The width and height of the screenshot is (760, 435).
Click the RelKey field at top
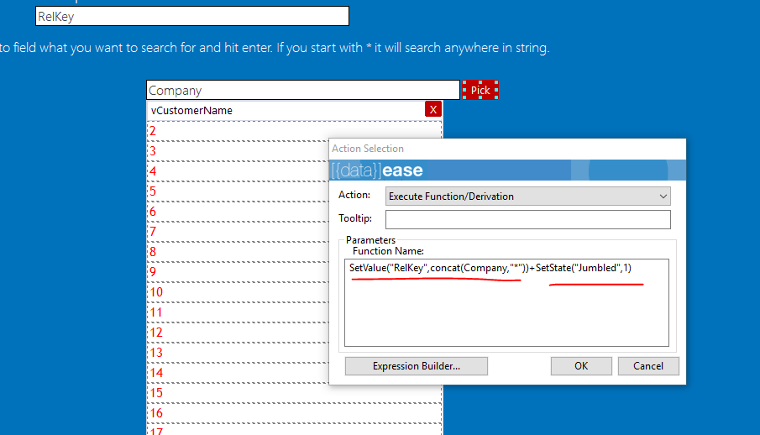tap(191, 16)
